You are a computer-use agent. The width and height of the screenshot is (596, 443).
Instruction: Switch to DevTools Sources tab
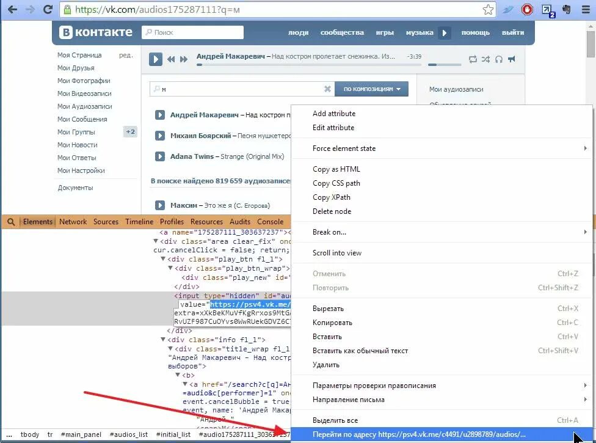(x=106, y=222)
